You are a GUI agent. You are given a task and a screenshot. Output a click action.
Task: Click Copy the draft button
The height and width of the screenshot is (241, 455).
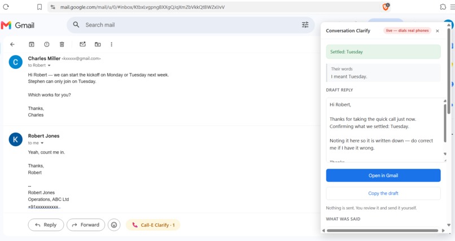(x=383, y=193)
